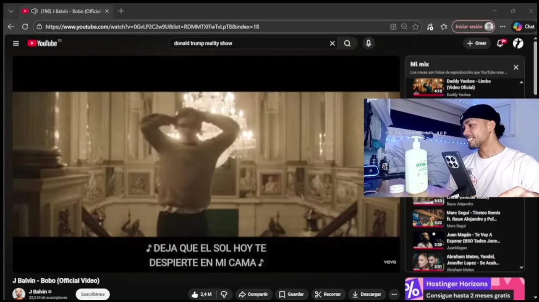
Task: Open the account avatar menu
Action: click(518, 43)
